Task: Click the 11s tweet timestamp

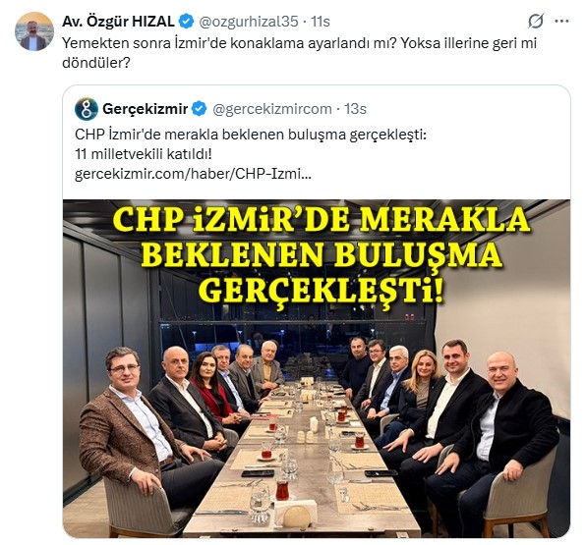Action: point(321,22)
